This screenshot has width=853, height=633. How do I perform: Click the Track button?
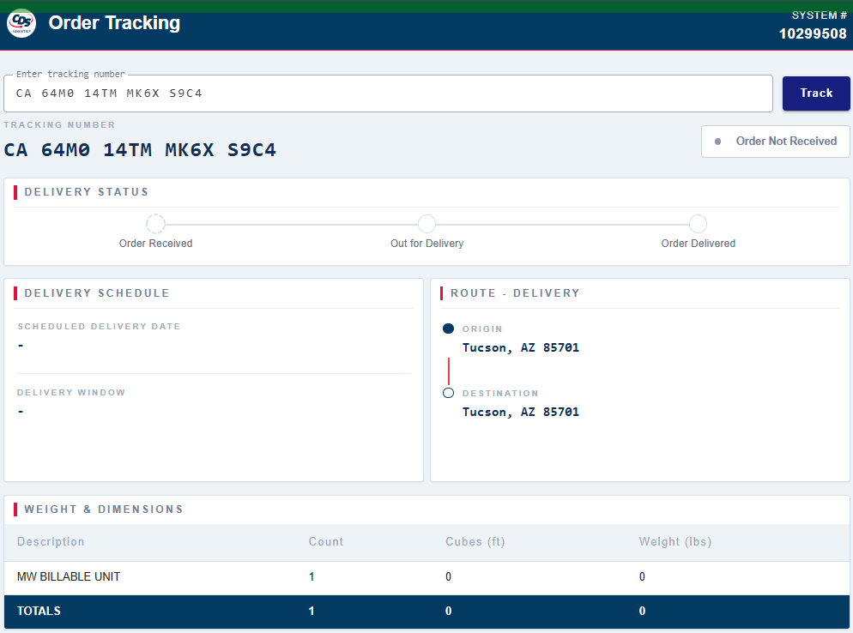pos(816,93)
